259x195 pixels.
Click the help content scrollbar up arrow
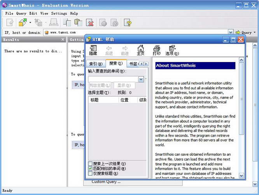coord(241,60)
